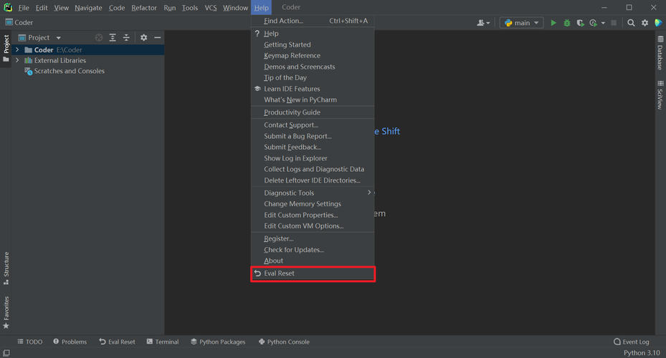The height and width of the screenshot is (358, 666).
Task: Open the Database side tool window
Action: coord(660,52)
